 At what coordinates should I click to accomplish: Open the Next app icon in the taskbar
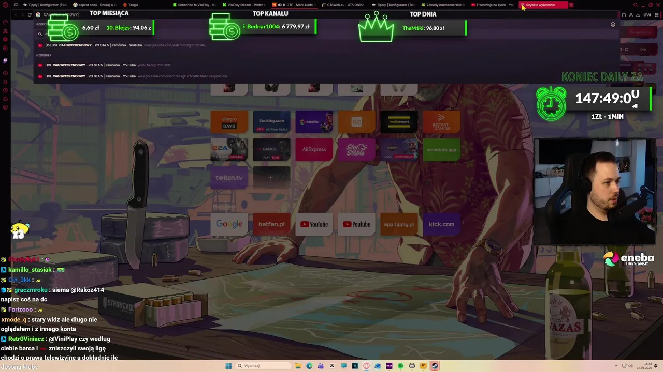[x=389, y=366]
